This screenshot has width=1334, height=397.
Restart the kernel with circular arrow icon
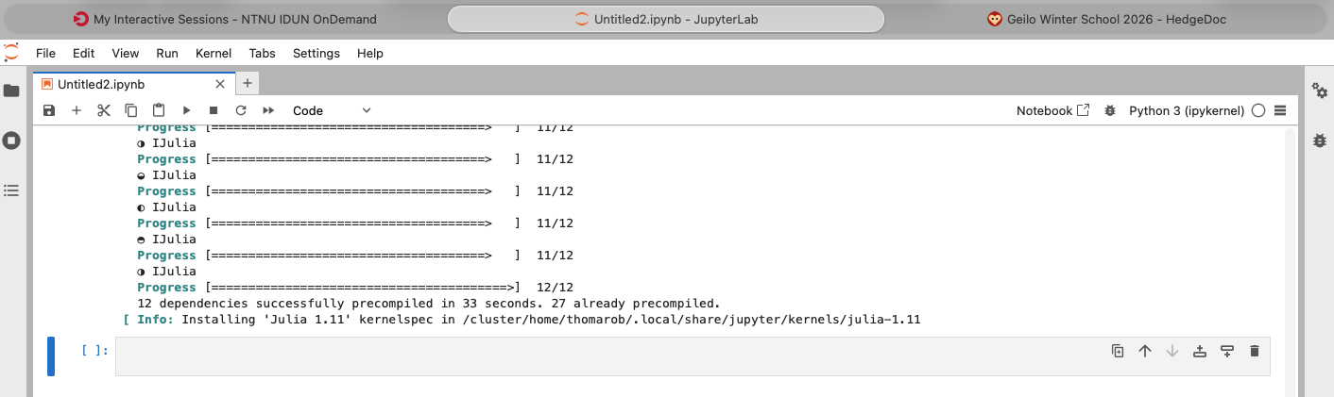pyautogui.click(x=241, y=110)
